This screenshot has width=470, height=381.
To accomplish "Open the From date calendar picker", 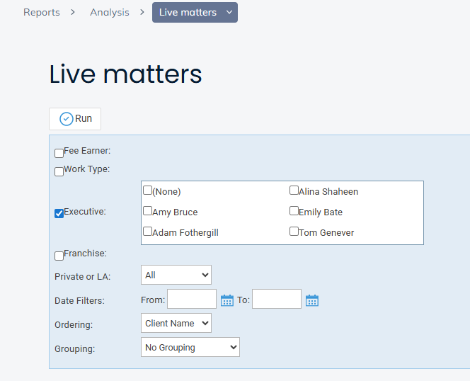I will tap(227, 300).
